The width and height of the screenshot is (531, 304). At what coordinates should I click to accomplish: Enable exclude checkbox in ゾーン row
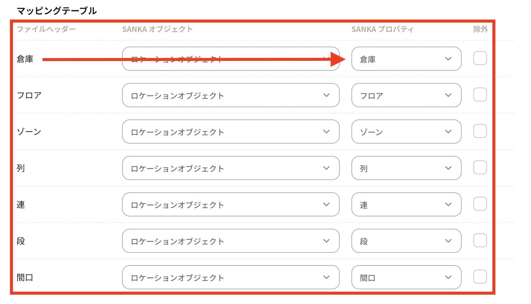coord(480,131)
